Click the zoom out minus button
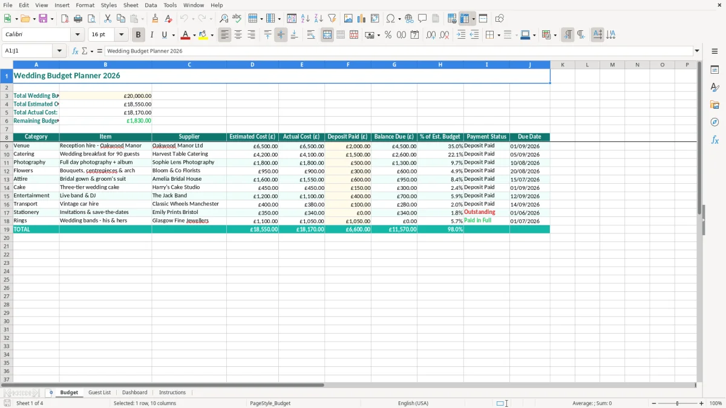Image resolution: width=726 pixels, height=408 pixels. 654,403
